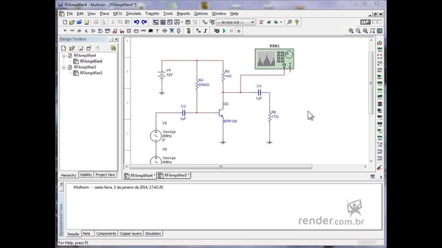
Task: Open the Simulate menu
Action: (133, 14)
